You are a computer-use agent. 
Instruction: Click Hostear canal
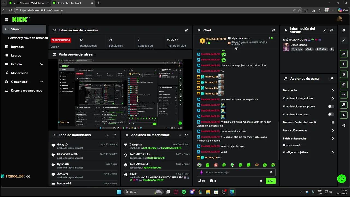click(x=291, y=146)
